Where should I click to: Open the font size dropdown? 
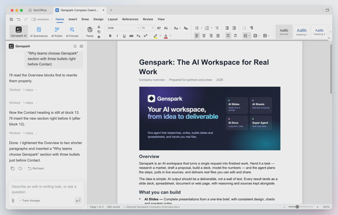[x=148, y=28]
